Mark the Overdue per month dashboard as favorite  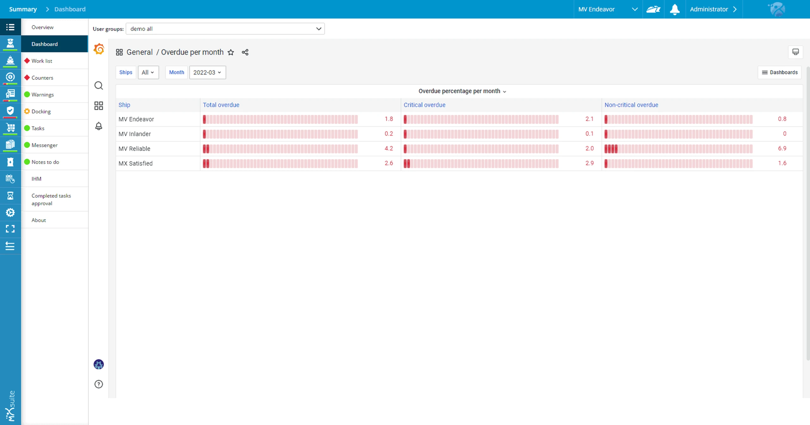point(231,52)
